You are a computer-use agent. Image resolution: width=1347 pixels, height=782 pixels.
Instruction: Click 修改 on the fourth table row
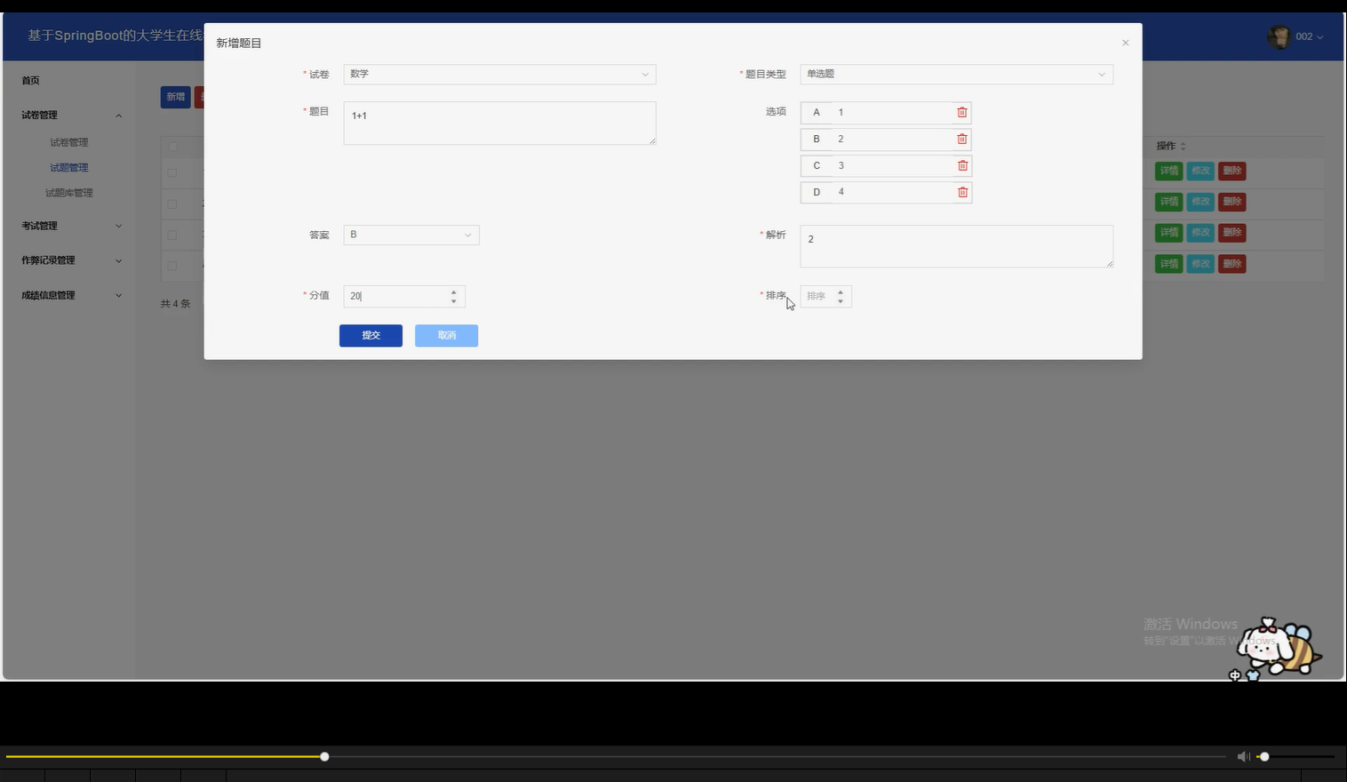[1200, 264]
